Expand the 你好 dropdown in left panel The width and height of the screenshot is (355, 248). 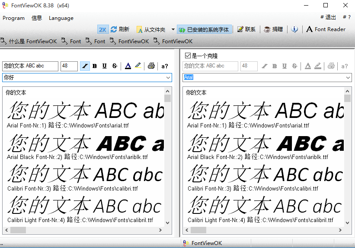tap(168, 78)
